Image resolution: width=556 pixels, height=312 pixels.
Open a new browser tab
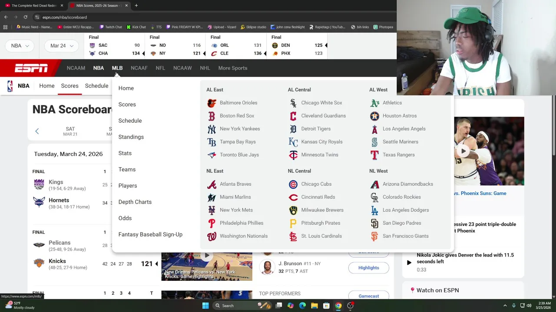coord(136,6)
